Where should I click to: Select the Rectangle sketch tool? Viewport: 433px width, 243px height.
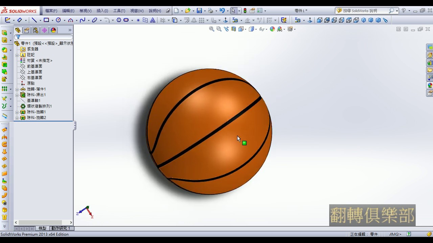[x=46, y=20]
